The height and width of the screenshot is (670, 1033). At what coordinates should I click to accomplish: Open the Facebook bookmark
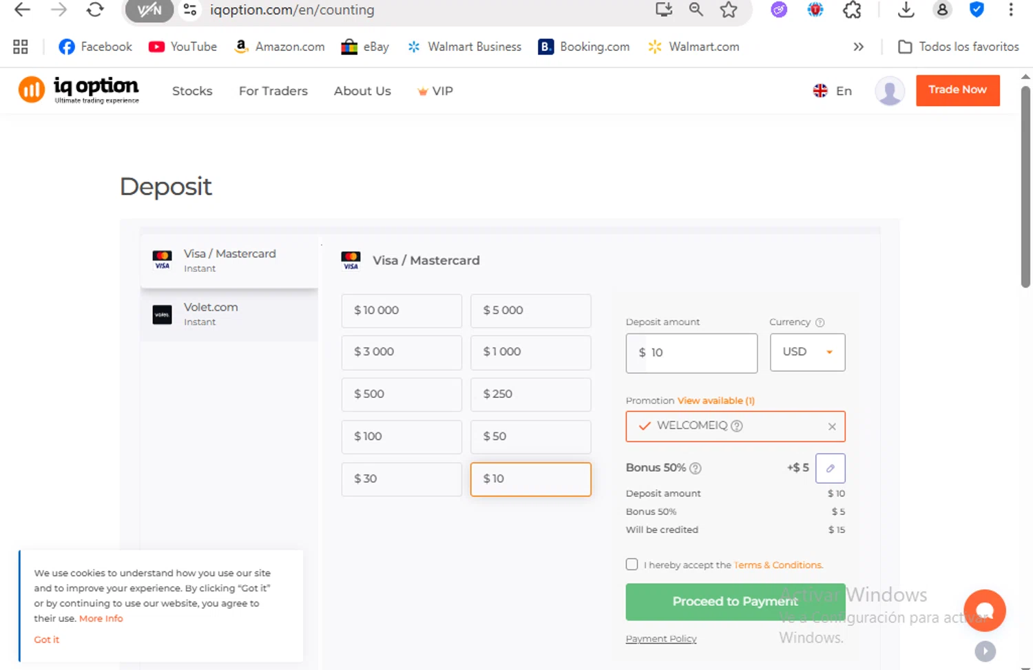coord(95,47)
